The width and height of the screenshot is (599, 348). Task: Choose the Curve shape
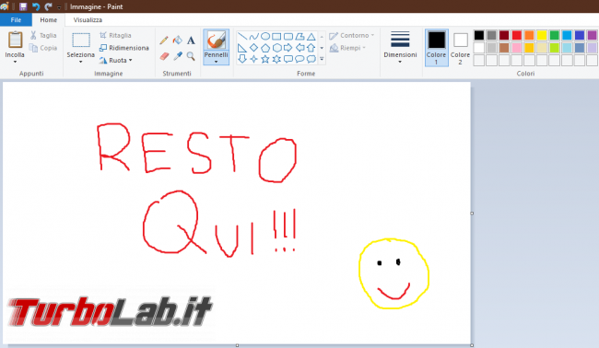(x=253, y=37)
